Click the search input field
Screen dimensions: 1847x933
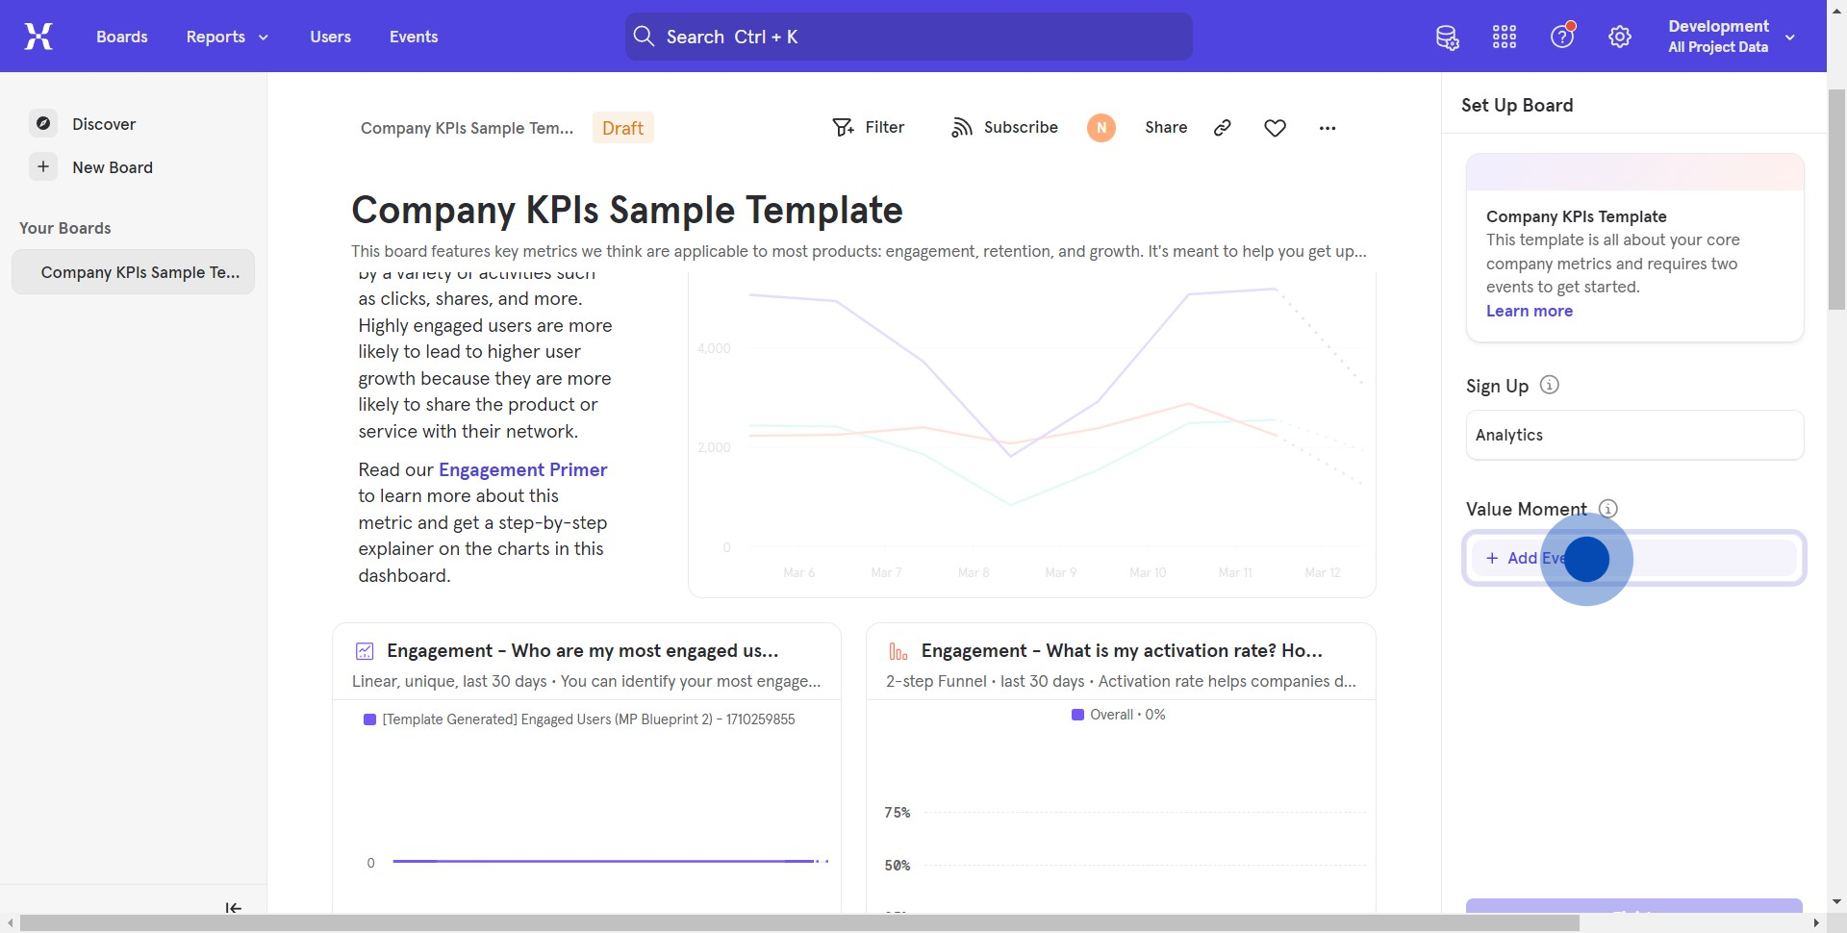pyautogui.click(x=908, y=37)
